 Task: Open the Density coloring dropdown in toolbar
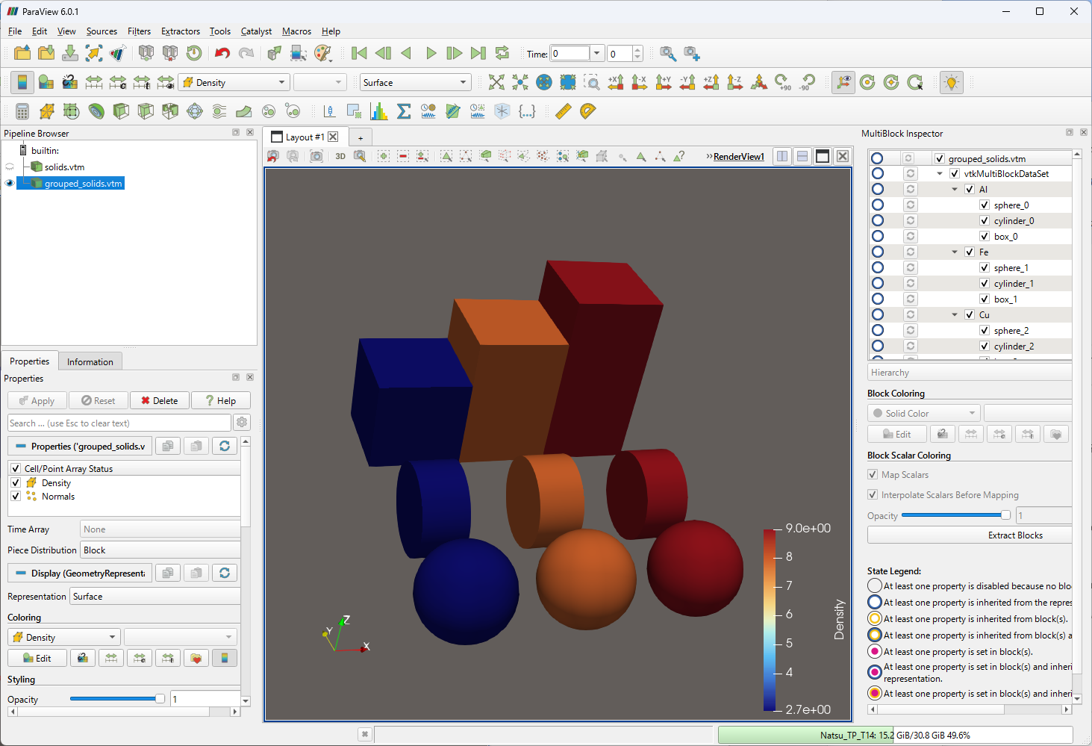pos(234,82)
